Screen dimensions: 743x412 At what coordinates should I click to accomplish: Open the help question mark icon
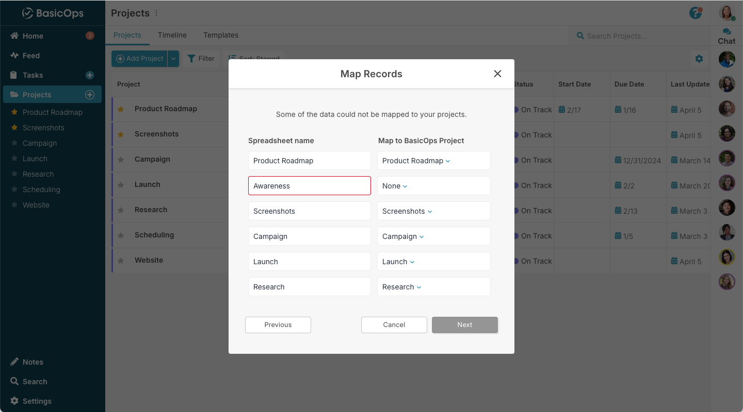[x=696, y=13]
